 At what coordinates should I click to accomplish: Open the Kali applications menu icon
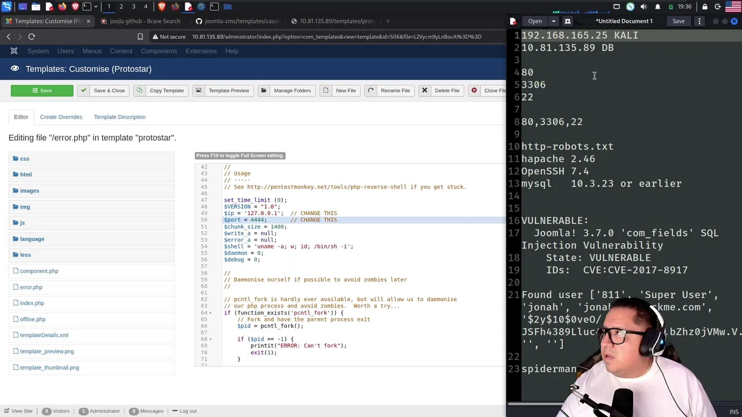click(6, 6)
